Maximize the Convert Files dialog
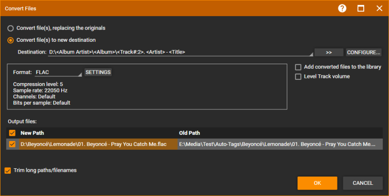Viewport: 389px width, 196px height. (x=361, y=8)
